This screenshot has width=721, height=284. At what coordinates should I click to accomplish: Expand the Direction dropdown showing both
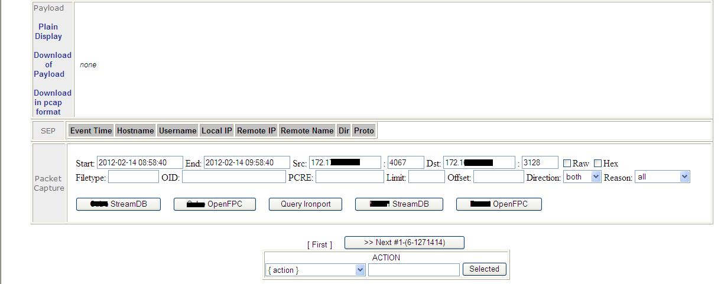pos(583,177)
